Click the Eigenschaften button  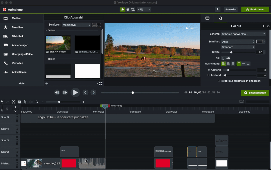pyautogui.click(x=255, y=93)
